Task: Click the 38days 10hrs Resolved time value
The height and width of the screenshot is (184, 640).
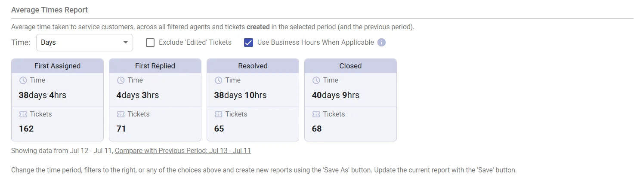Action: tap(240, 95)
